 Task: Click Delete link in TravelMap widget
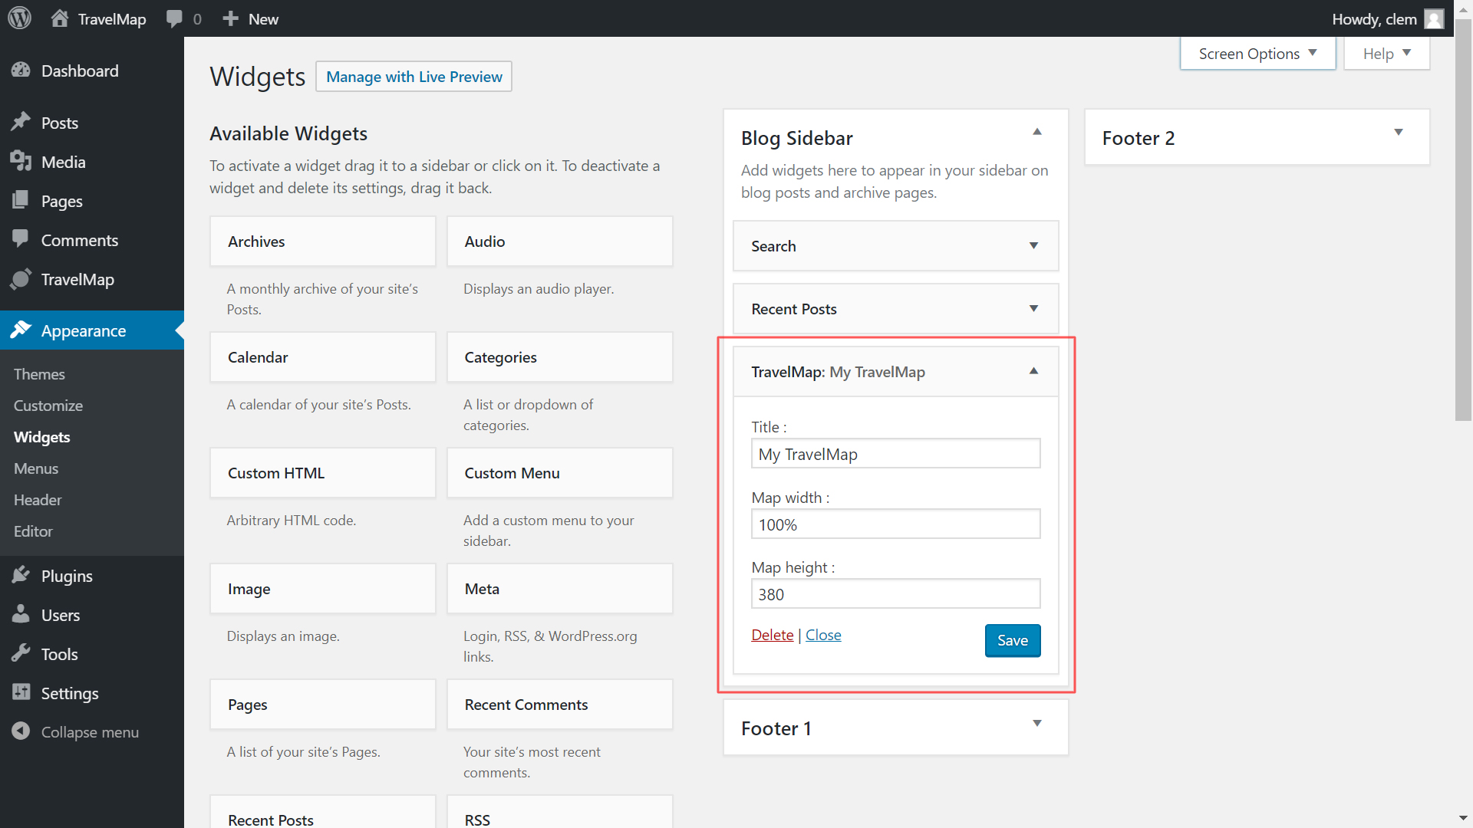772,634
